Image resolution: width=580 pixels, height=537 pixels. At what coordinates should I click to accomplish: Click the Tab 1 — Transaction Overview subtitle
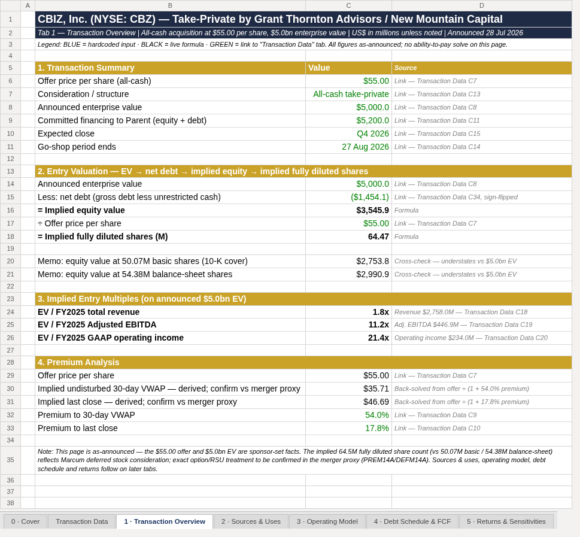click(303, 33)
